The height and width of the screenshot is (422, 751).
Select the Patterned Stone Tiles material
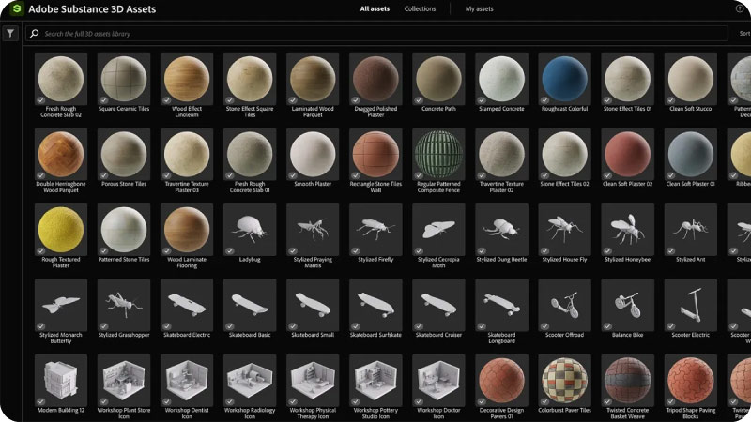pos(124,230)
